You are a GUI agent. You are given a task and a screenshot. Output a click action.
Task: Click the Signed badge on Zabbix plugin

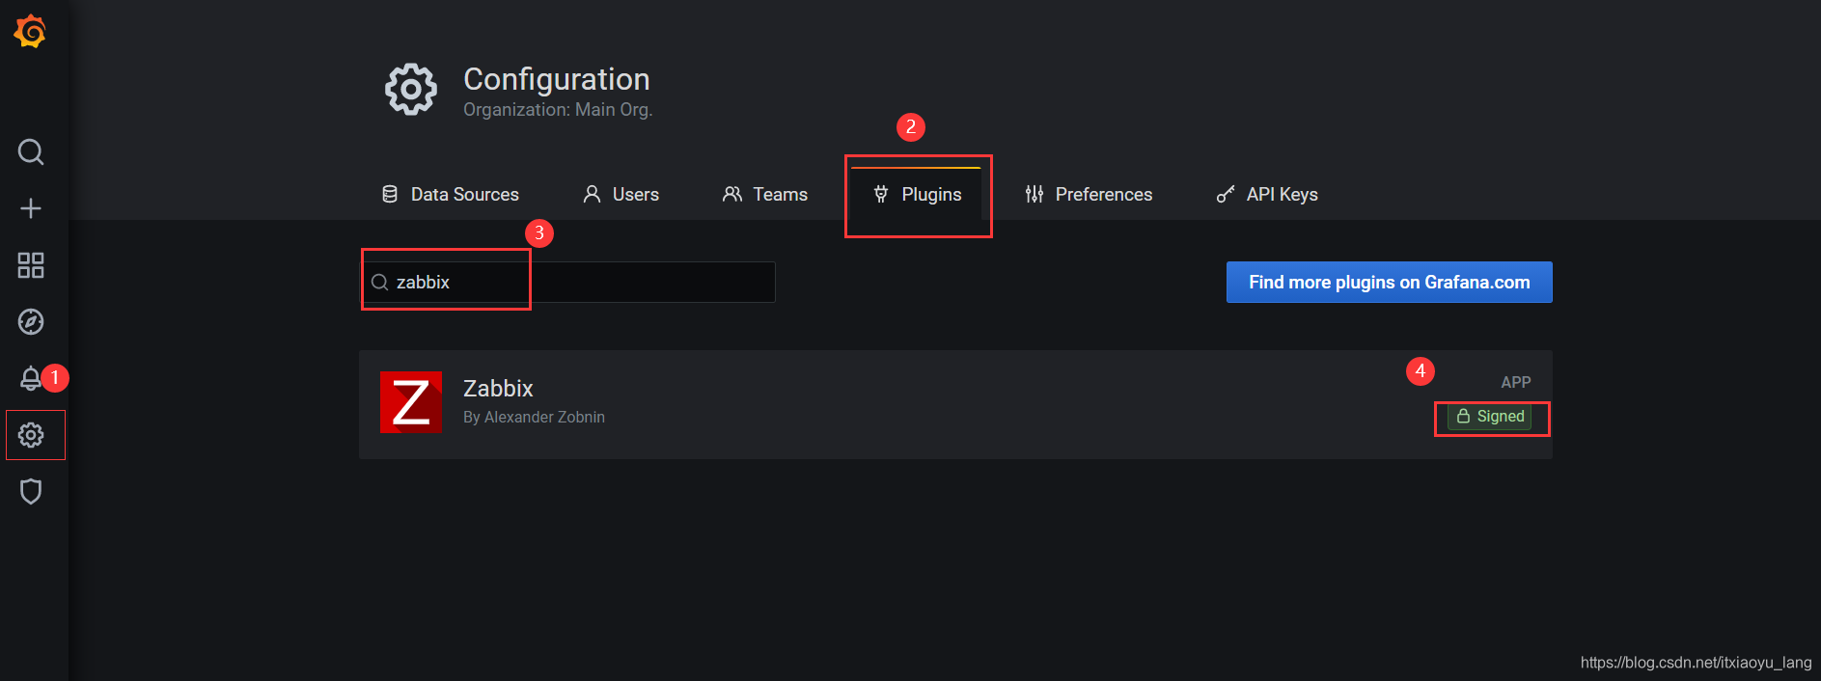pyautogui.click(x=1490, y=417)
